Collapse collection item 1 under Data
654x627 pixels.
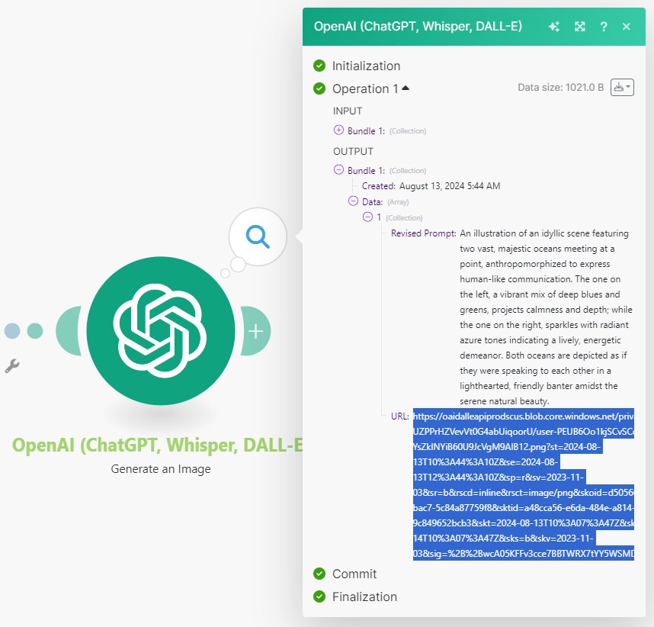click(367, 217)
